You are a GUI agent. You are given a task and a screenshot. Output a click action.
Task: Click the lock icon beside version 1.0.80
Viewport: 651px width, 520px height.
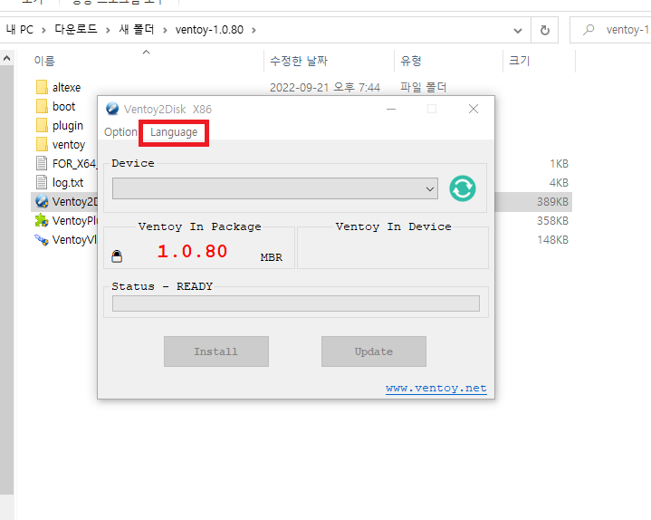coord(117,256)
